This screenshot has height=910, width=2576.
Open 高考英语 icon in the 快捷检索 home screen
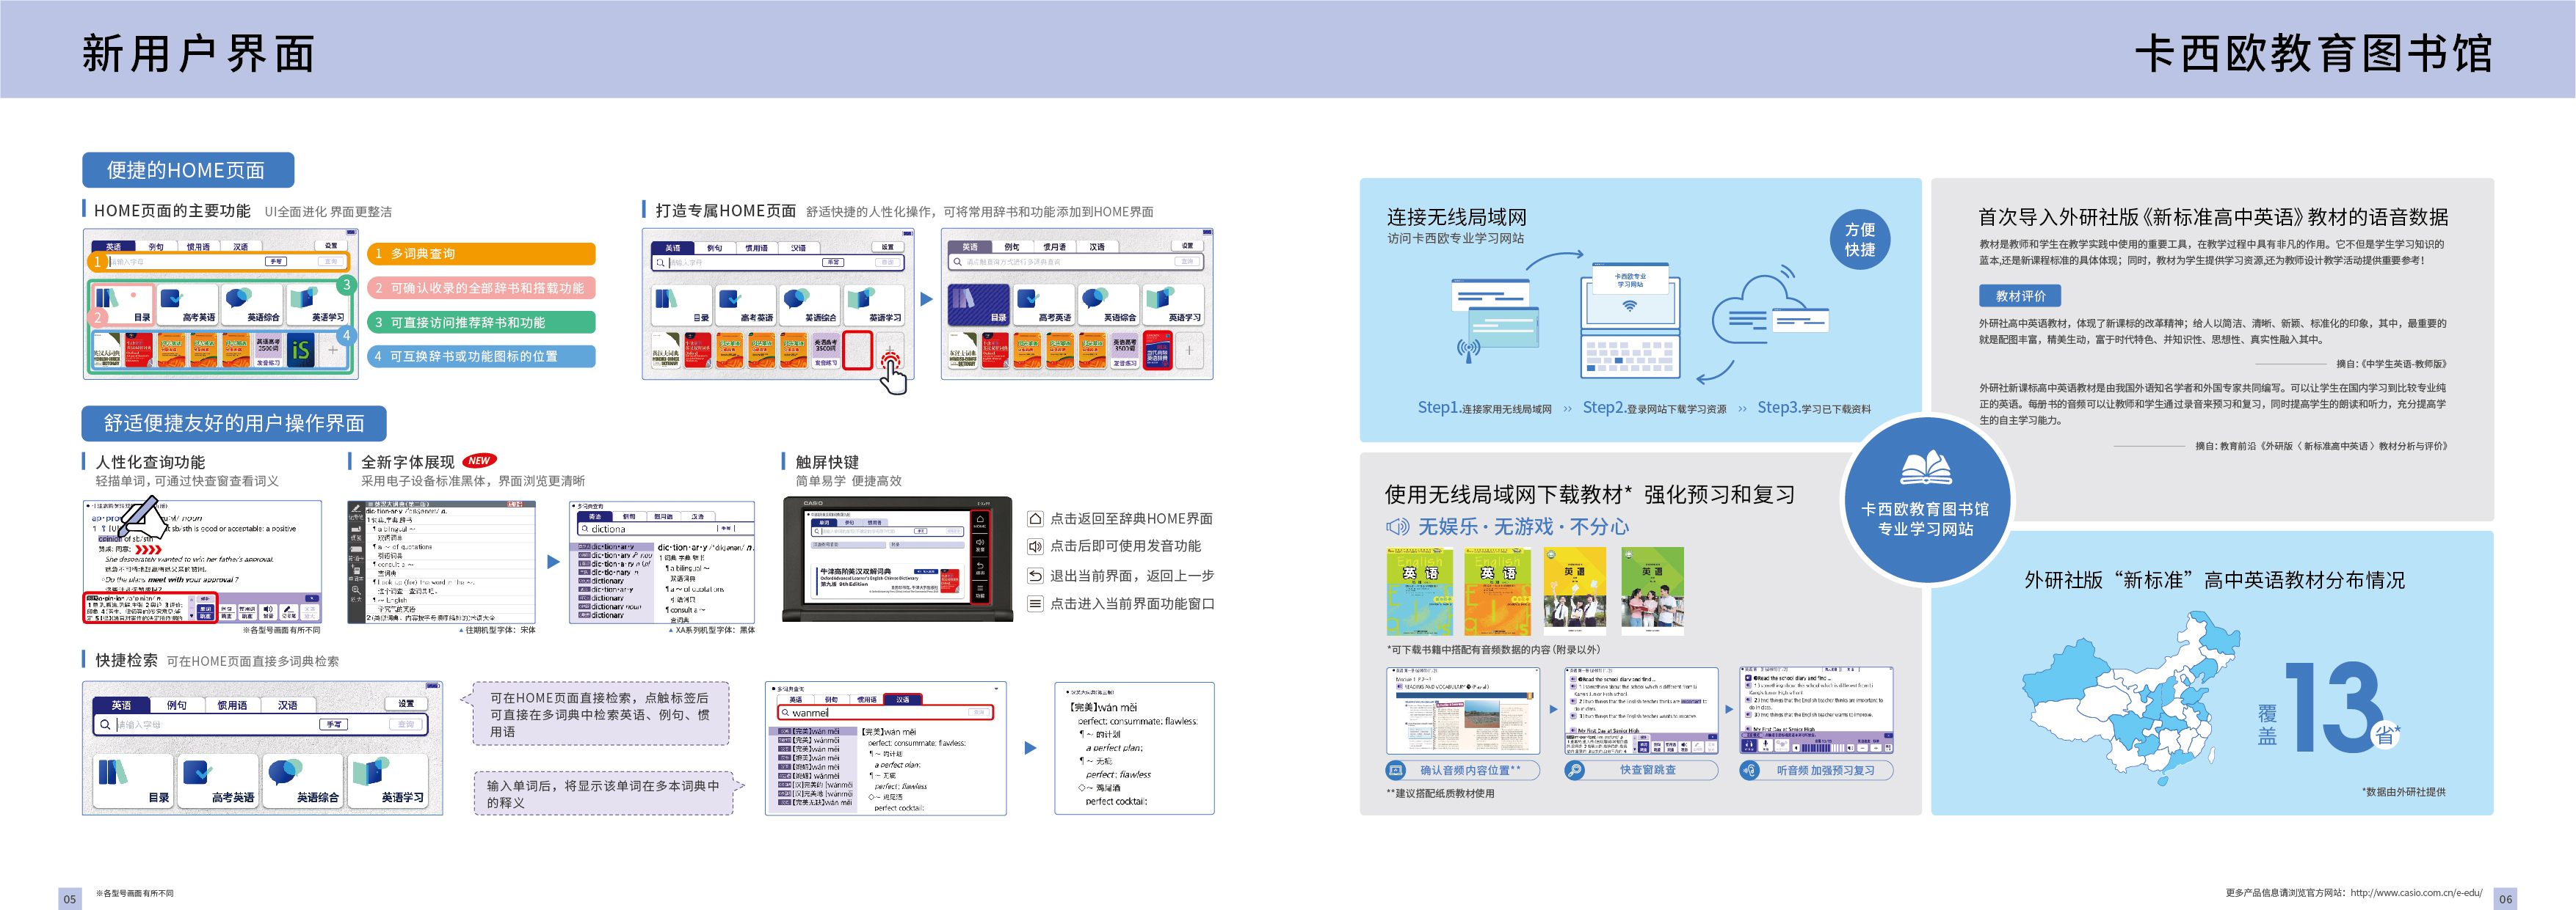[x=219, y=780]
